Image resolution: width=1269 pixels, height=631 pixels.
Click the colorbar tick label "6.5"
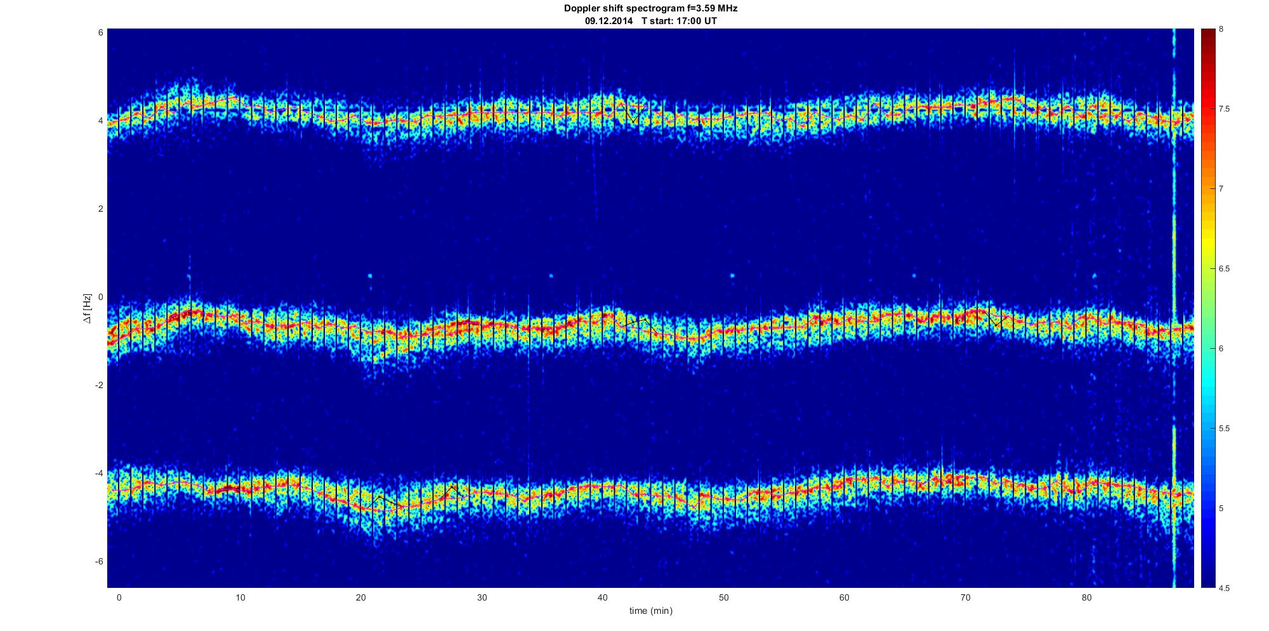(1225, 269)
